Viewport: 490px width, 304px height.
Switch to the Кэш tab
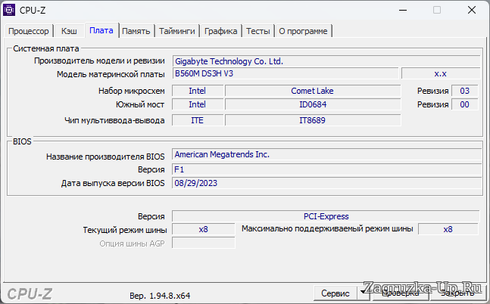click(69, 31)
